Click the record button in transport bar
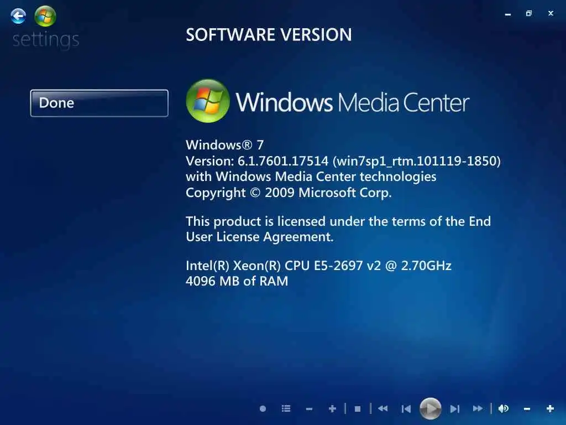 click(263, 409)
